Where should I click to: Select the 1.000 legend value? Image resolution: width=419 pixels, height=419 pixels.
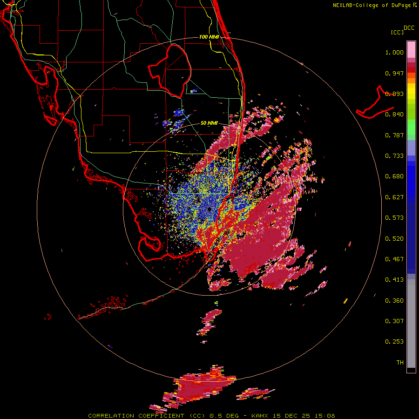[394, 52]
